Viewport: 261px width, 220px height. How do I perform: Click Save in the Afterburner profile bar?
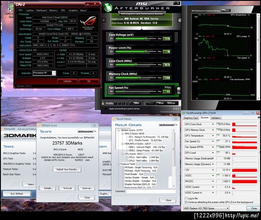point(137,103)
